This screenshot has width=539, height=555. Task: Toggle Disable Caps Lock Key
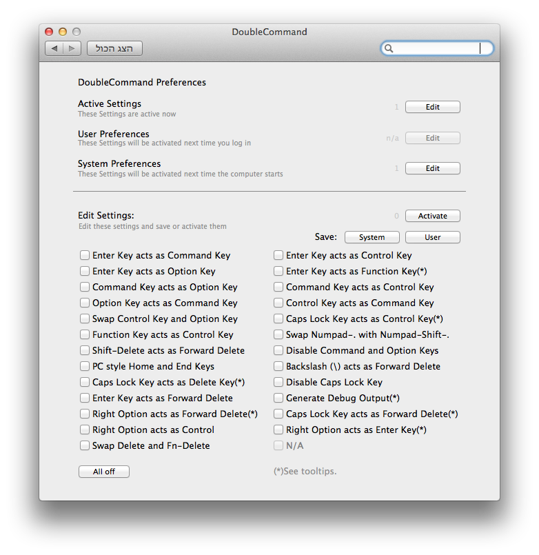(x=278, y=382)
